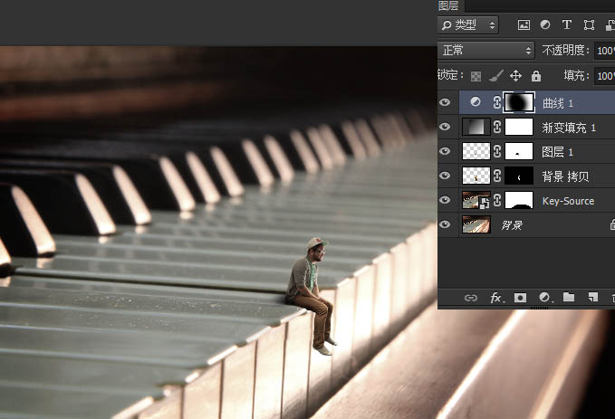Filter layers by shape layer icon
Screen dimensions: 615x419
pyautogui.click(x=589, y=25)
